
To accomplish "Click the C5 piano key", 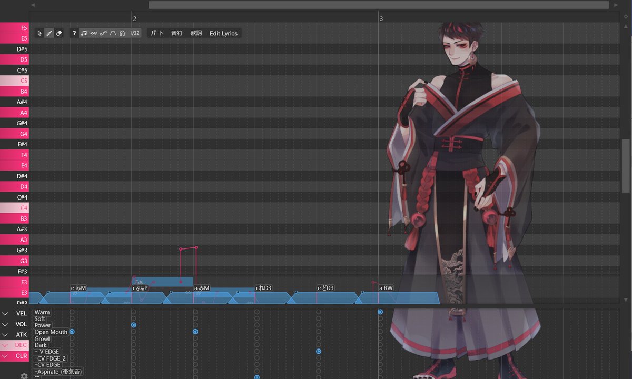I will pyautogui.click(x=15, y=81).
